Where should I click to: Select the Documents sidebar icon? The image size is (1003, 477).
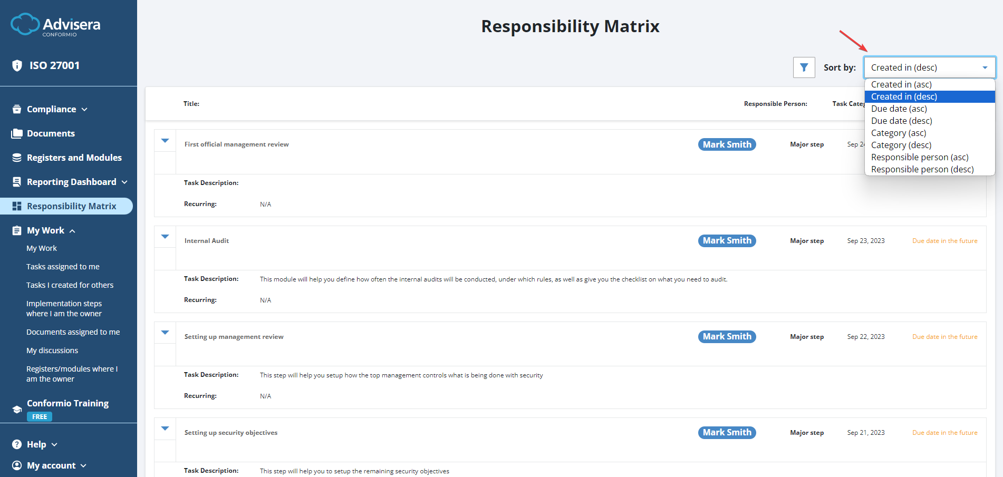click(x=16, y=133)
